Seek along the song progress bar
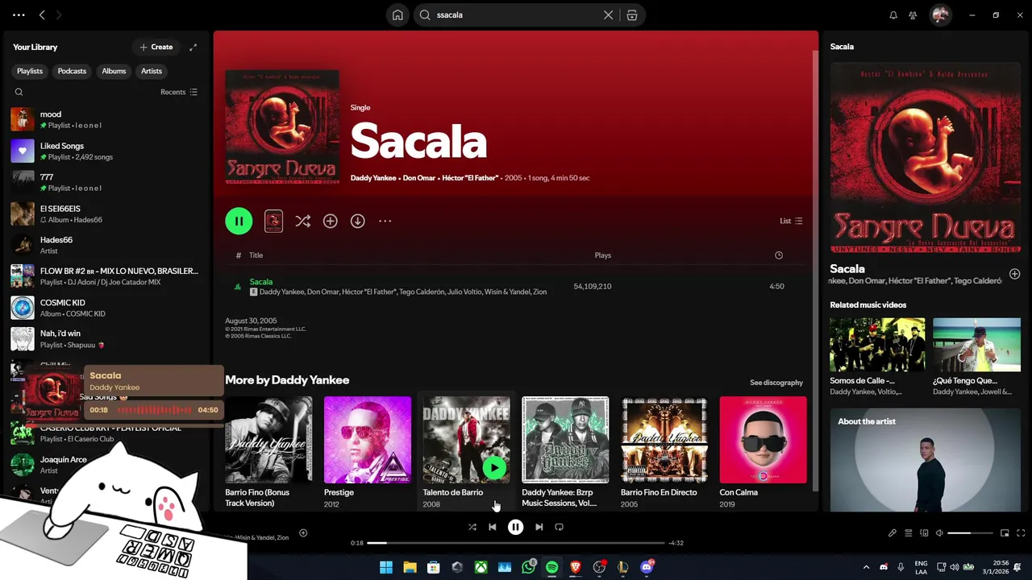The width and height of the screenshot is (1032, 580). (516, 543)
